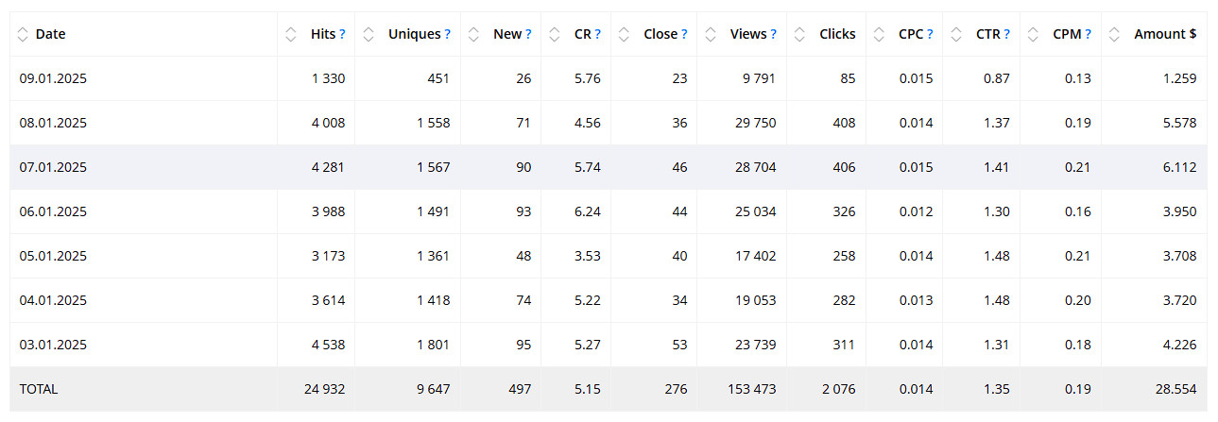
Task: Click the CR column question mark icon
Action: coord(598,34)
